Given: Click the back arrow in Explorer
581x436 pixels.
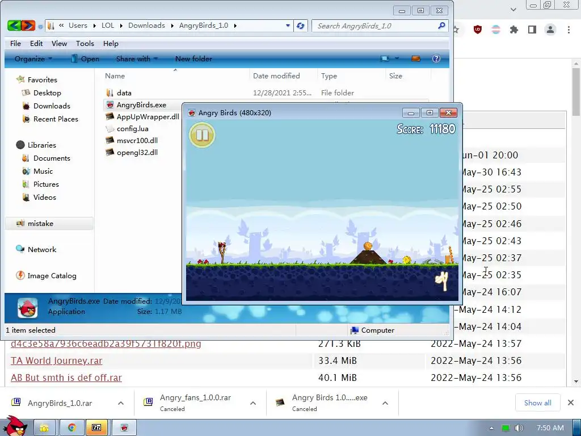Looking at the screenshot, I should click(14, 26).
